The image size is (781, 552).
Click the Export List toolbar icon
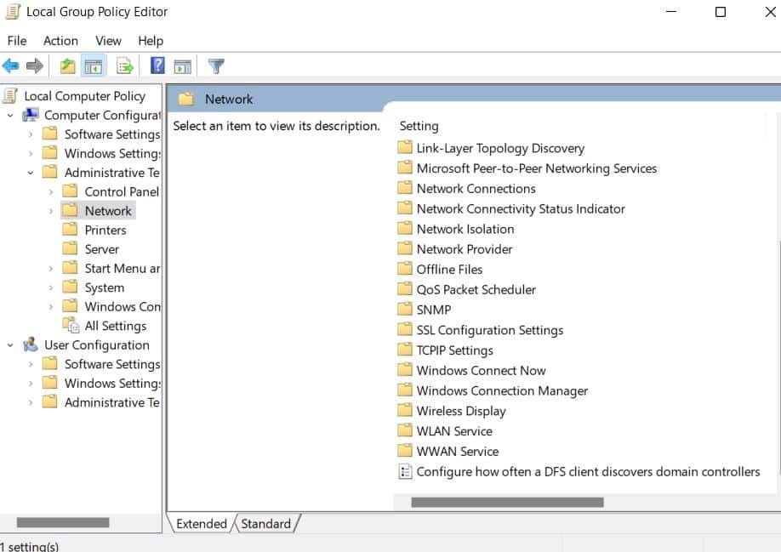tap(123, 65)
